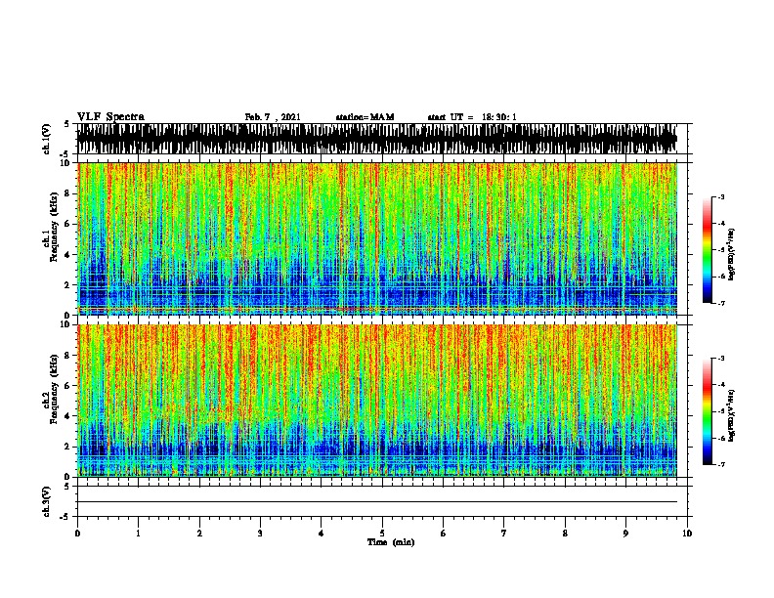Click the time axis tick label "7"
The height and width of the screenshot is (598, 774).
pyautogui.click(x=504, y=534)
